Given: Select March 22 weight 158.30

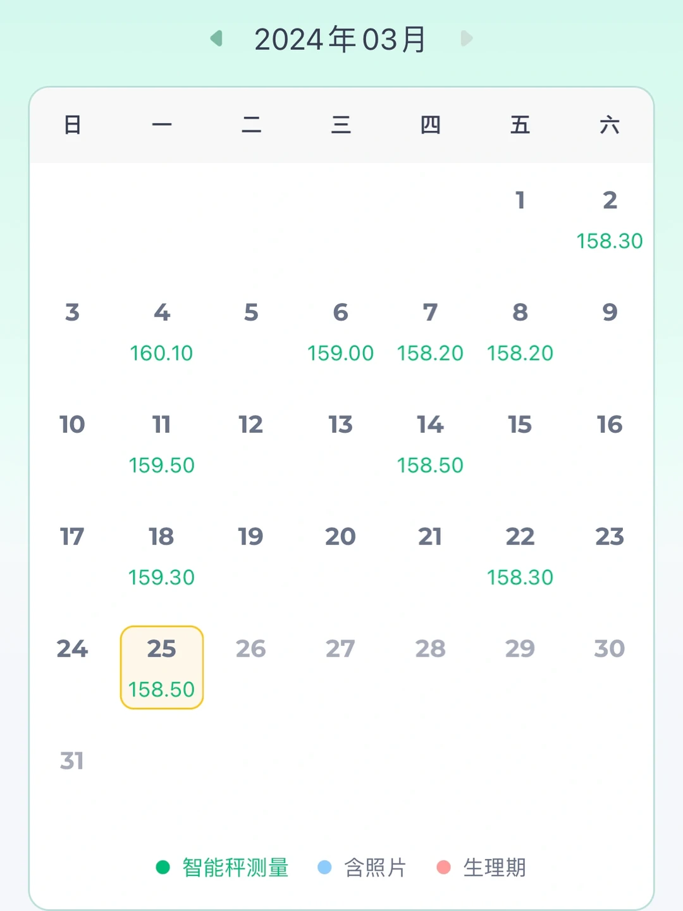Looking at the screenshot, I should [520, 556].
